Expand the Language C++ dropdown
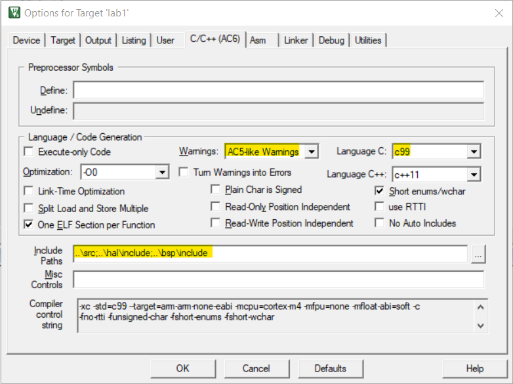The image size is (513, 384). [x=474, y=175]
